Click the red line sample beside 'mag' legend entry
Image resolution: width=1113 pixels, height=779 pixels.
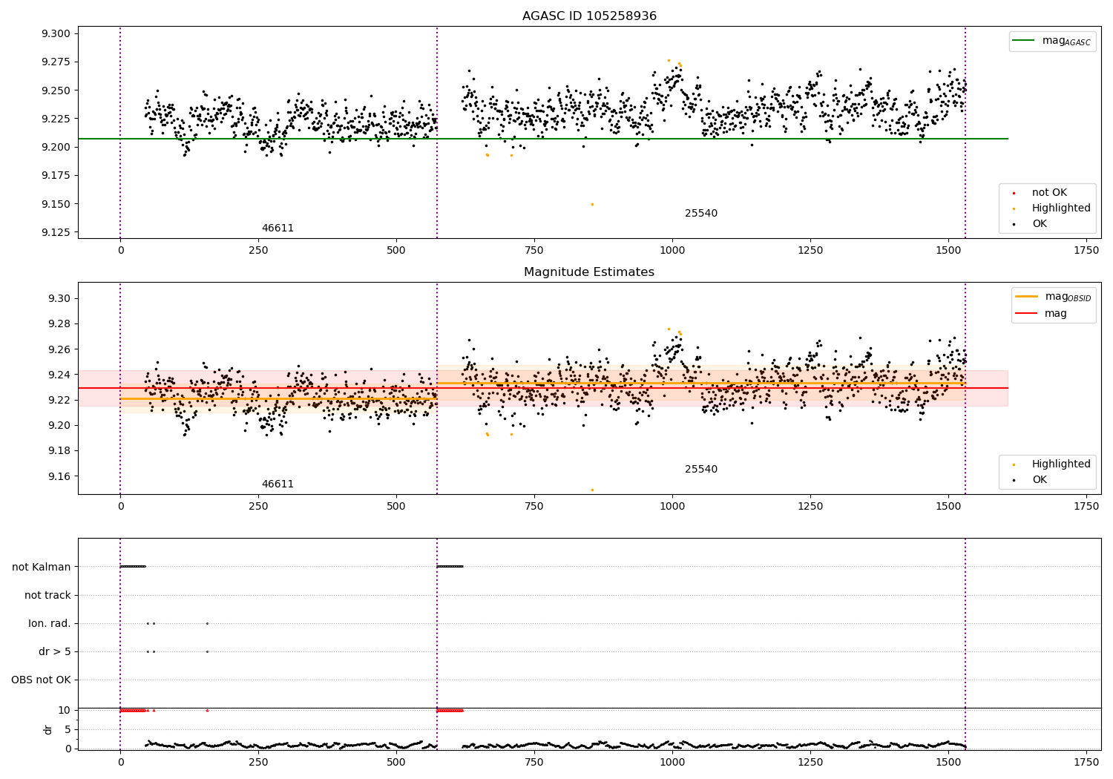coord(1027,313)
